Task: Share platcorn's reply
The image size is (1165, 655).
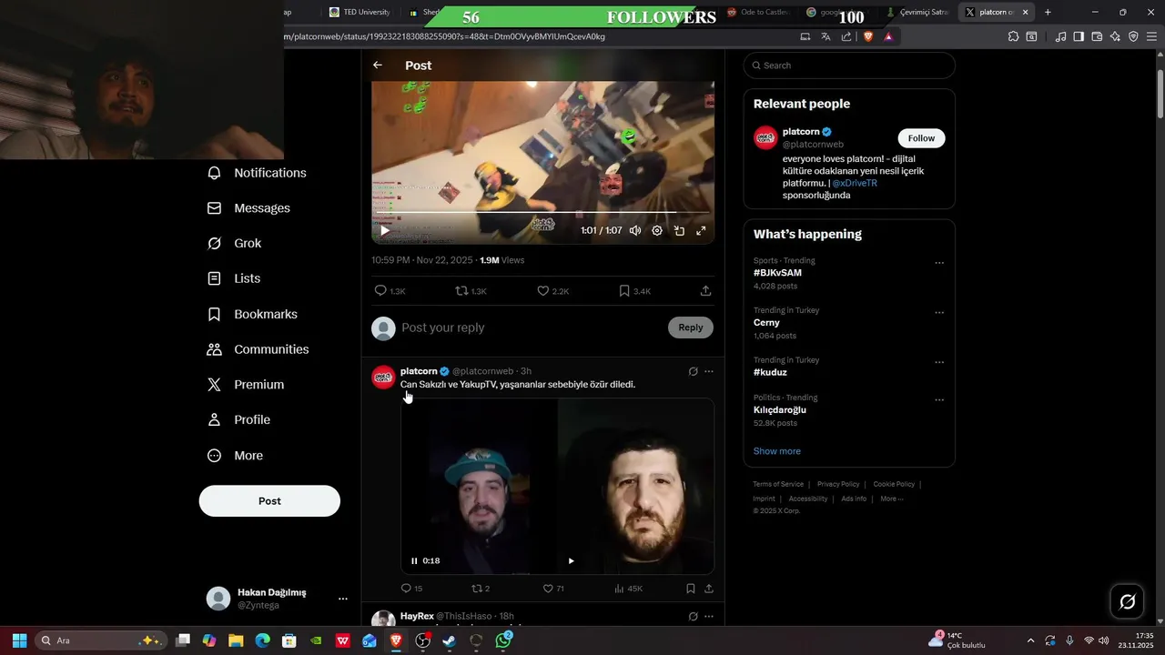Action: click(709, 589)
